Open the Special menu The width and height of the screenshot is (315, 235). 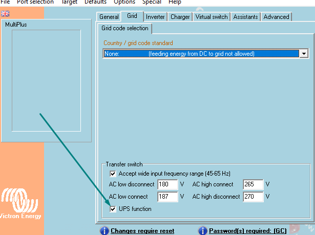point(152,2)
